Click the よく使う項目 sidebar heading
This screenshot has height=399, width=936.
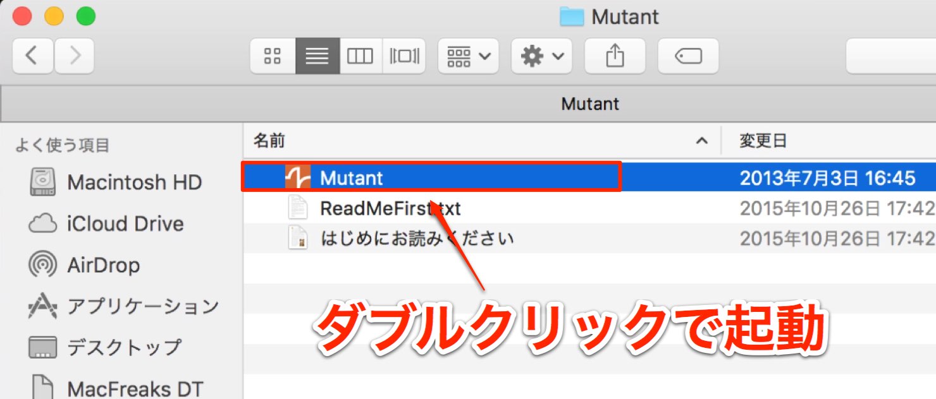tap(63, 146)
